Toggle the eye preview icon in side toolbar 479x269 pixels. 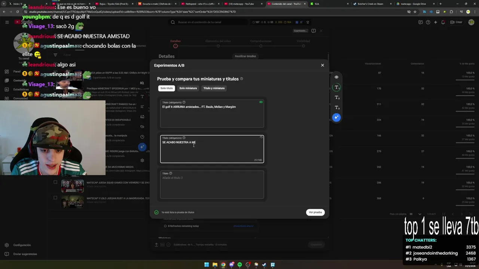pyautogui.click(x=336, y=77)
